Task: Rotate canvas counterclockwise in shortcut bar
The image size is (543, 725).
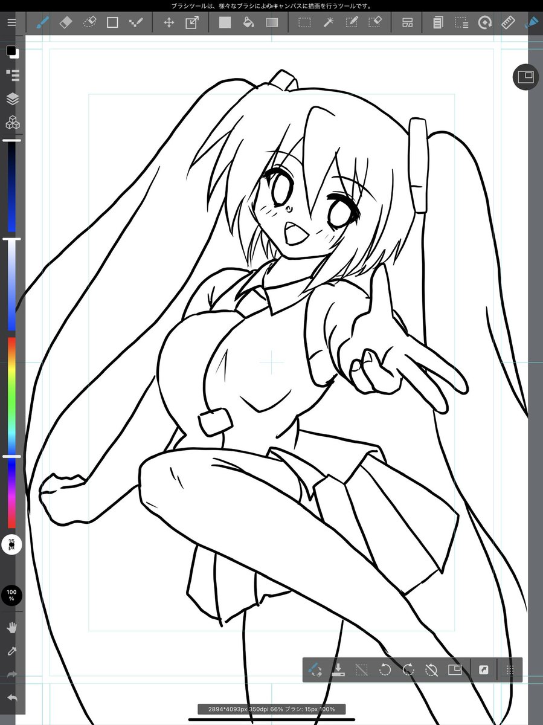Action: (385, 669)
